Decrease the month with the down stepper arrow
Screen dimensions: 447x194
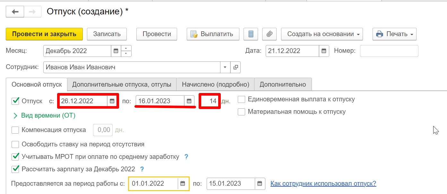coord(126,54)
